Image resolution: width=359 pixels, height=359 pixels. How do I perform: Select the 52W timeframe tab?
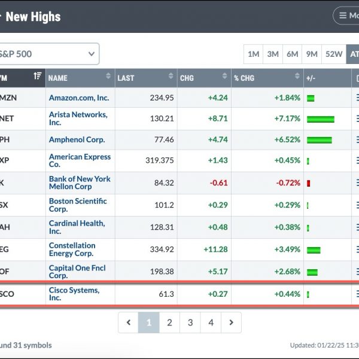tap(334, 54)
